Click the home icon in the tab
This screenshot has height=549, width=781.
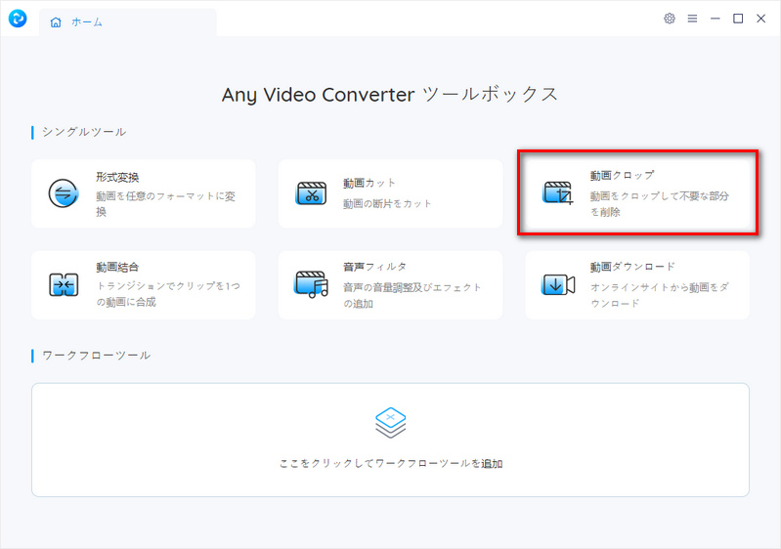[56, 21]
